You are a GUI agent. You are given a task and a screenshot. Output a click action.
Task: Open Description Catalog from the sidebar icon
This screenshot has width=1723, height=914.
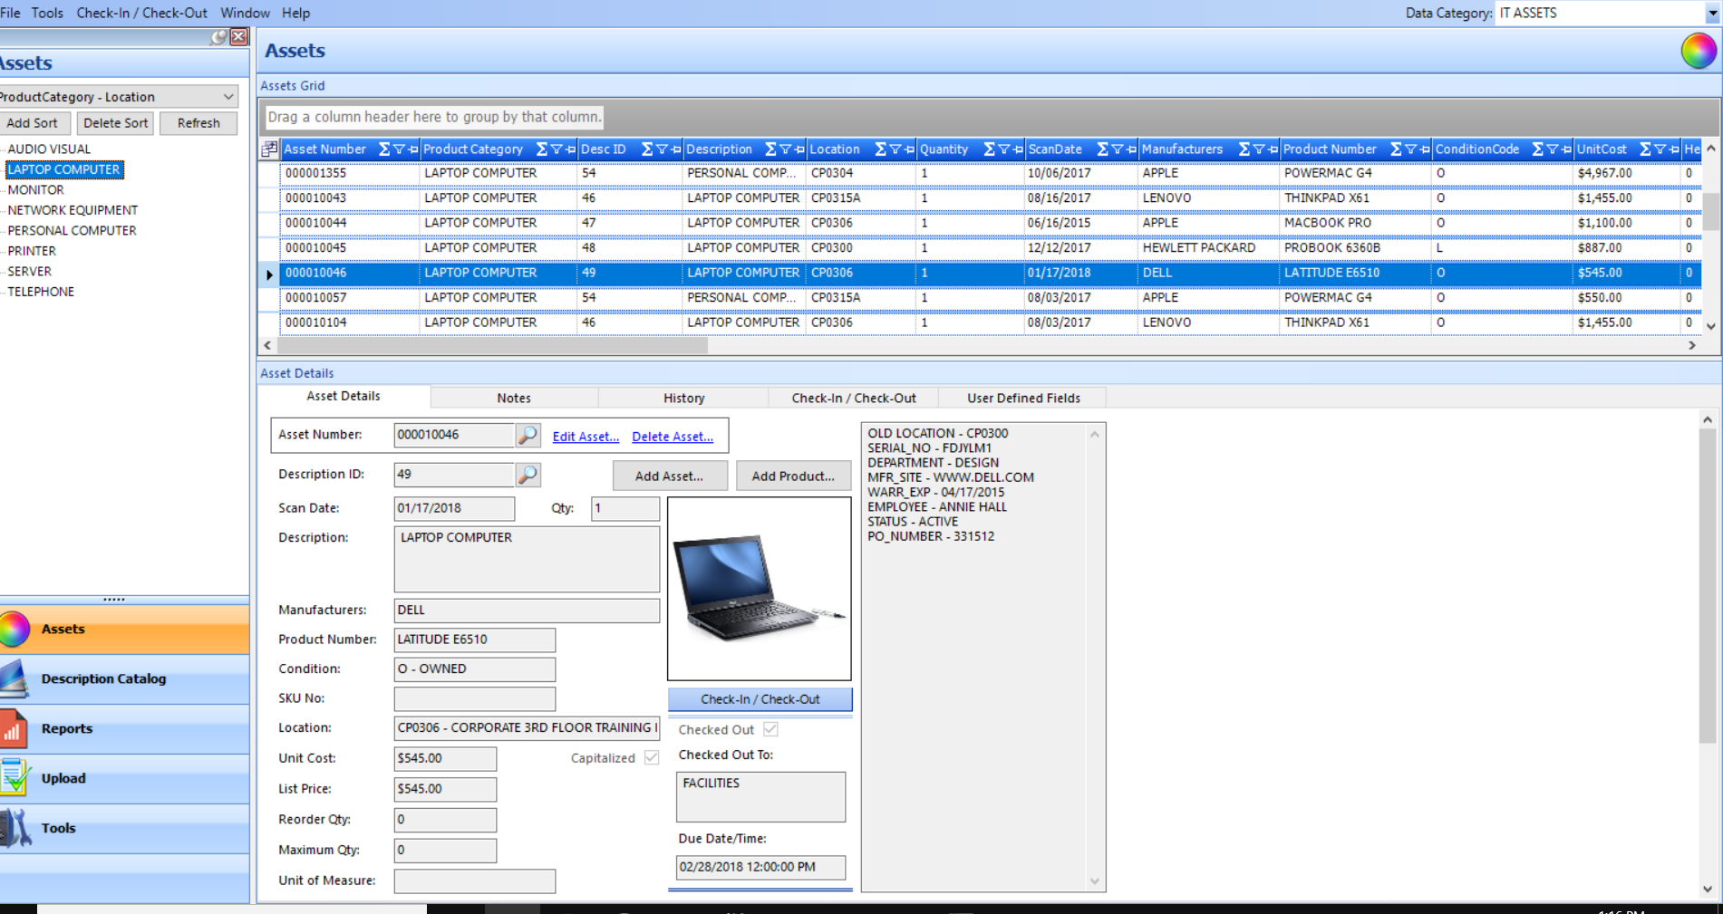pos(15,678)
